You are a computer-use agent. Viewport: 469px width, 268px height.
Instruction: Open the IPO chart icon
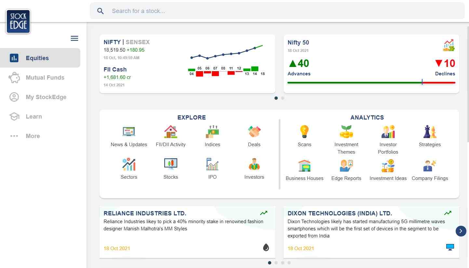pos(212,164)
